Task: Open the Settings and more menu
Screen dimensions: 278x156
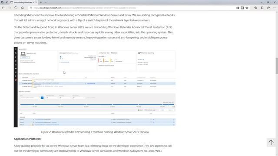Action: coord(275,8)
